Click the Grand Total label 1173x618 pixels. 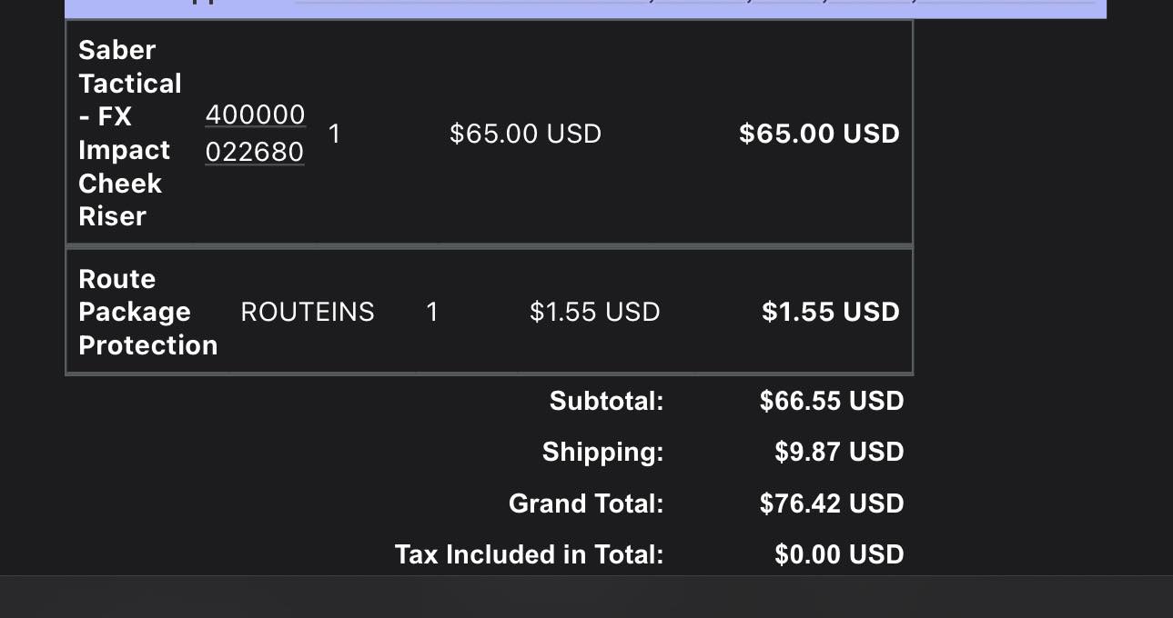(x=587, y=503)
